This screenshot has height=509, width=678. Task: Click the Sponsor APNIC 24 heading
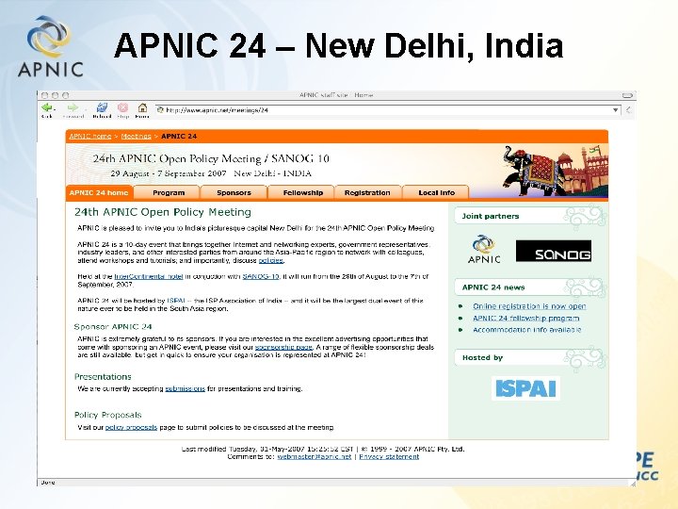113,327
